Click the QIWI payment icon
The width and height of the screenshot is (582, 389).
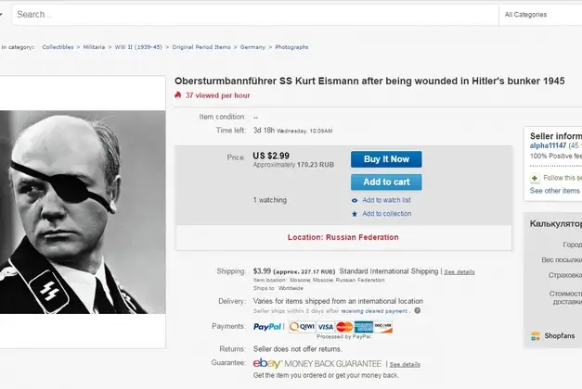pyautogui.click(x=302, y=327)
